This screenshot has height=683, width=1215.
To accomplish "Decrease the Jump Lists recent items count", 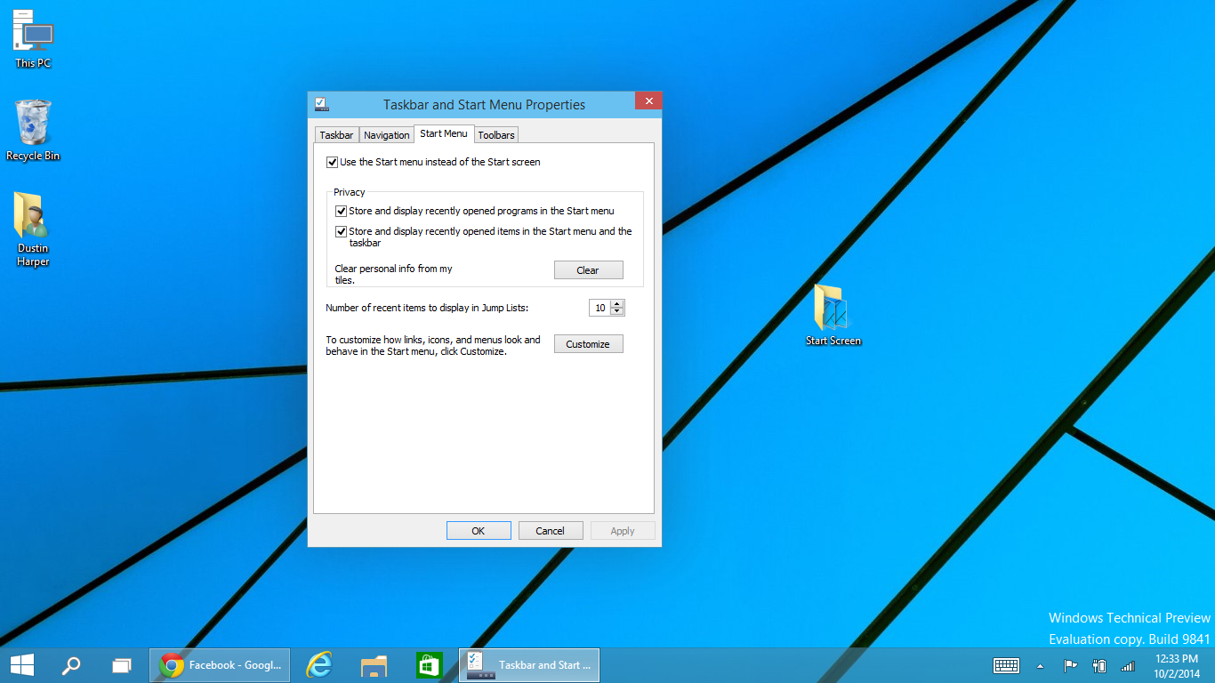I will point(618,311).
